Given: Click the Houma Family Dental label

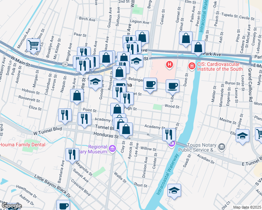Looking at the screenshot, I should (22, 145).
